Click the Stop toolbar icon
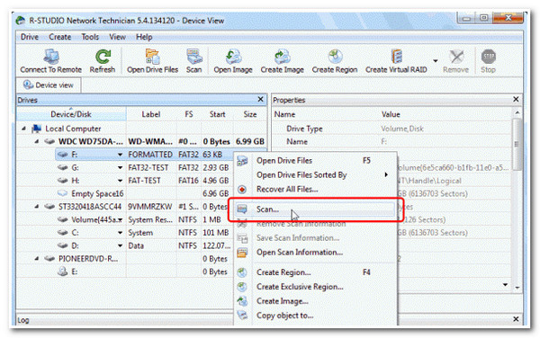This screenshot has width=540, height=338. click(488, 61)
